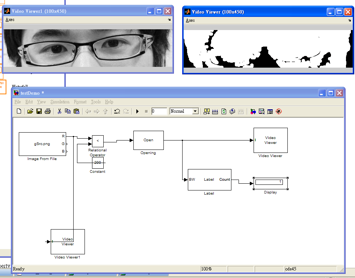Copy selection using the Copy icon
Viewport: 355px width, 278px height.
[x=68, y=111]
